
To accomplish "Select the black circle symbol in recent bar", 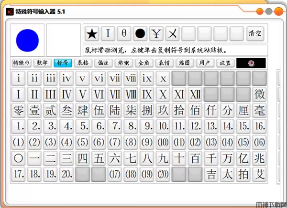I will (x=140, y=33).
